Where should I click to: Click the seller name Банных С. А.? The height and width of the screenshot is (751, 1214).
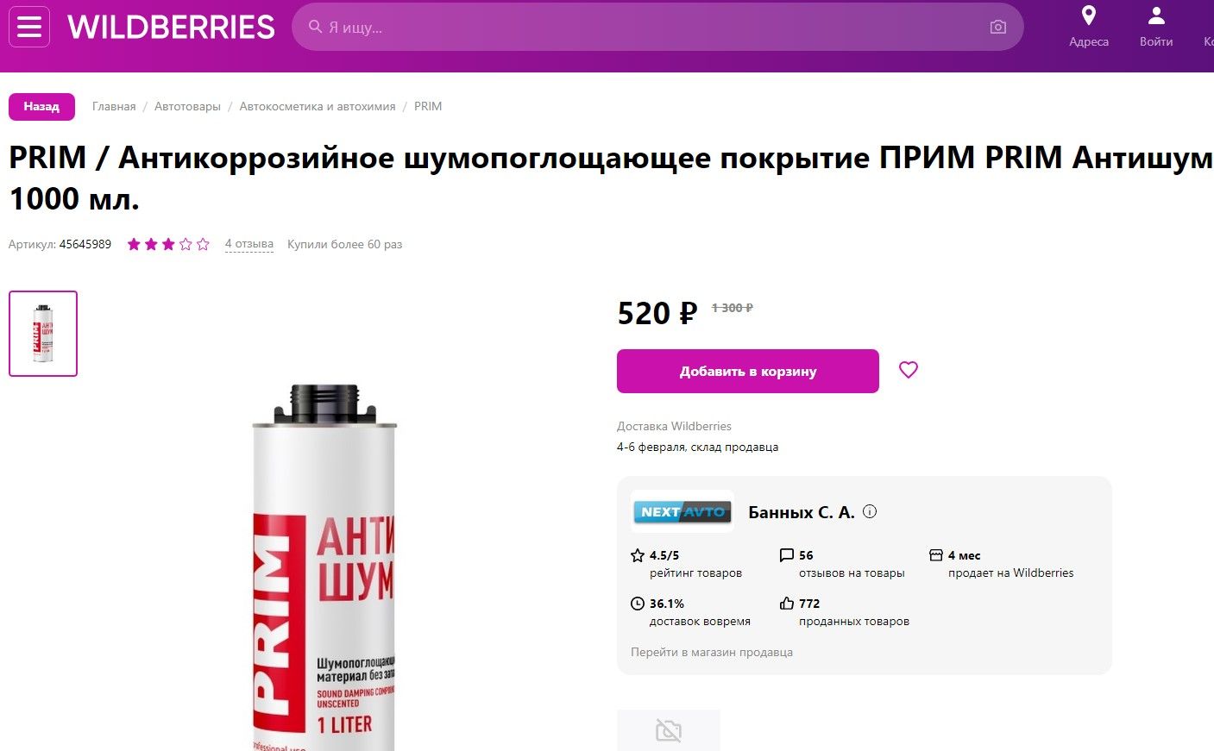pyautogui.click(x=801, y=512)
